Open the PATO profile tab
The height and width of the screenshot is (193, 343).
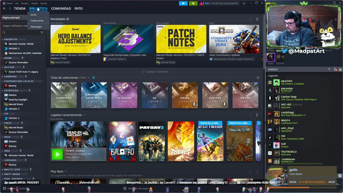coord(79,9)
